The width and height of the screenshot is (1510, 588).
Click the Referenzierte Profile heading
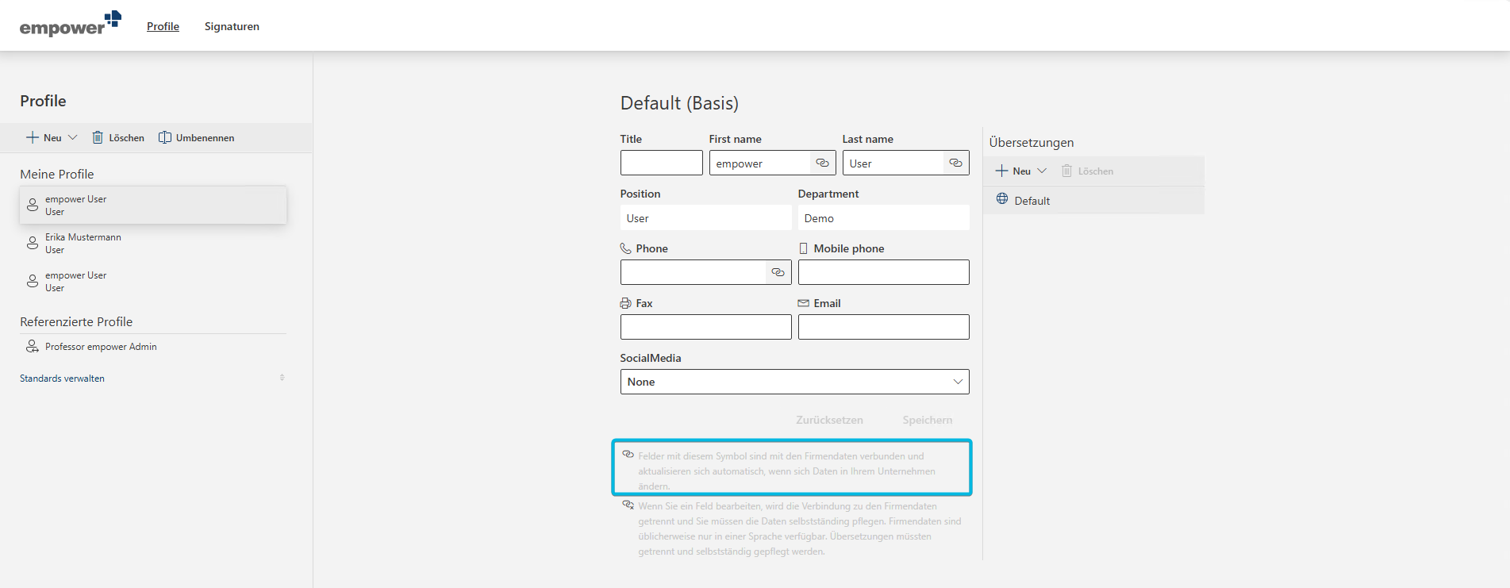tap(76, 321)
